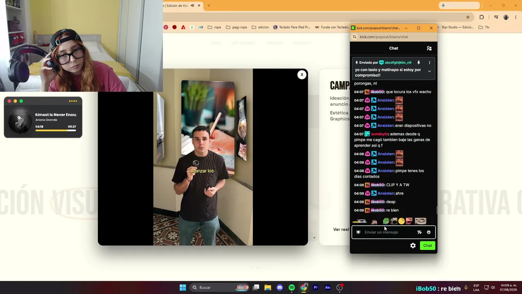Viewport: 522px width, 294px height.
Task: Click the 'Ver reel' button
Action: (341, 229)
